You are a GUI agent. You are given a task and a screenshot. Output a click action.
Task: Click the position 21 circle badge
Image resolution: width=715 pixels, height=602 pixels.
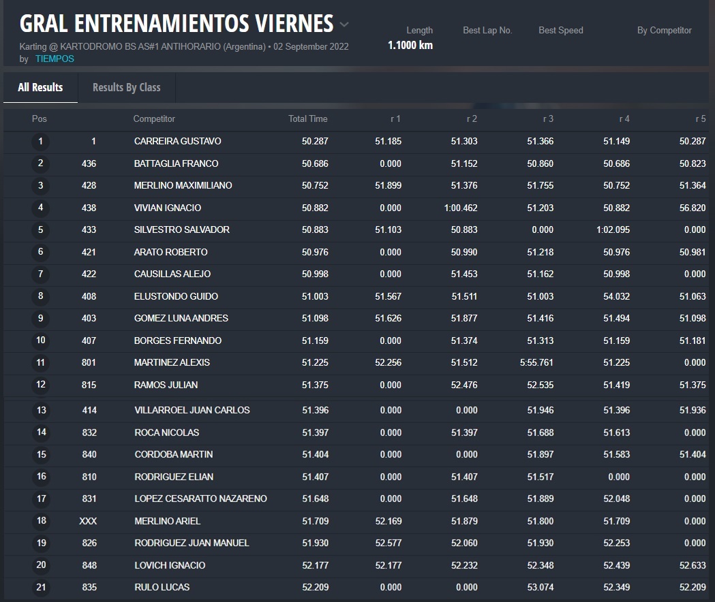[x=41, y=587]
